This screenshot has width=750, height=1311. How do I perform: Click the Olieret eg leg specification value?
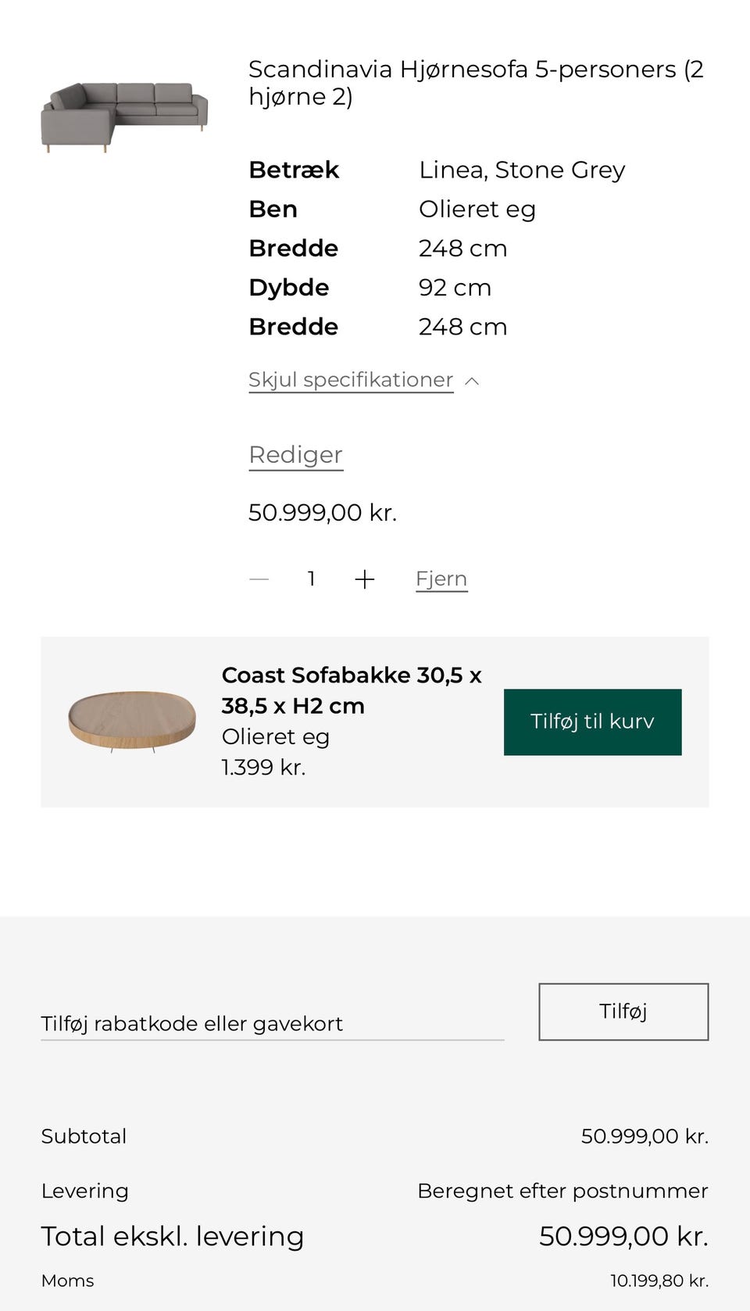click(477, 210)
